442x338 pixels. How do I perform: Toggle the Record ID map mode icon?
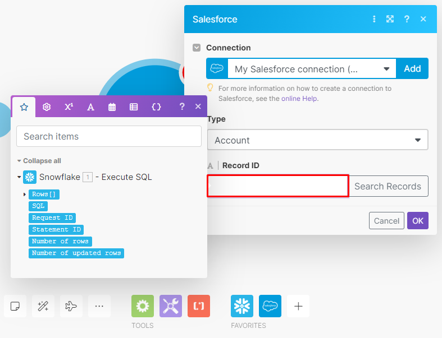click(x=210, y=165)
